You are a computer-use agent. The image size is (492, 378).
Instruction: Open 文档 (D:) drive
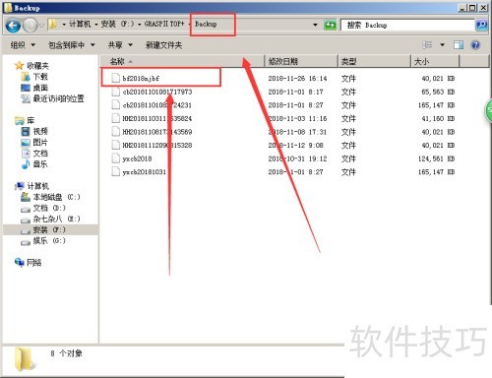click(49, 208)
